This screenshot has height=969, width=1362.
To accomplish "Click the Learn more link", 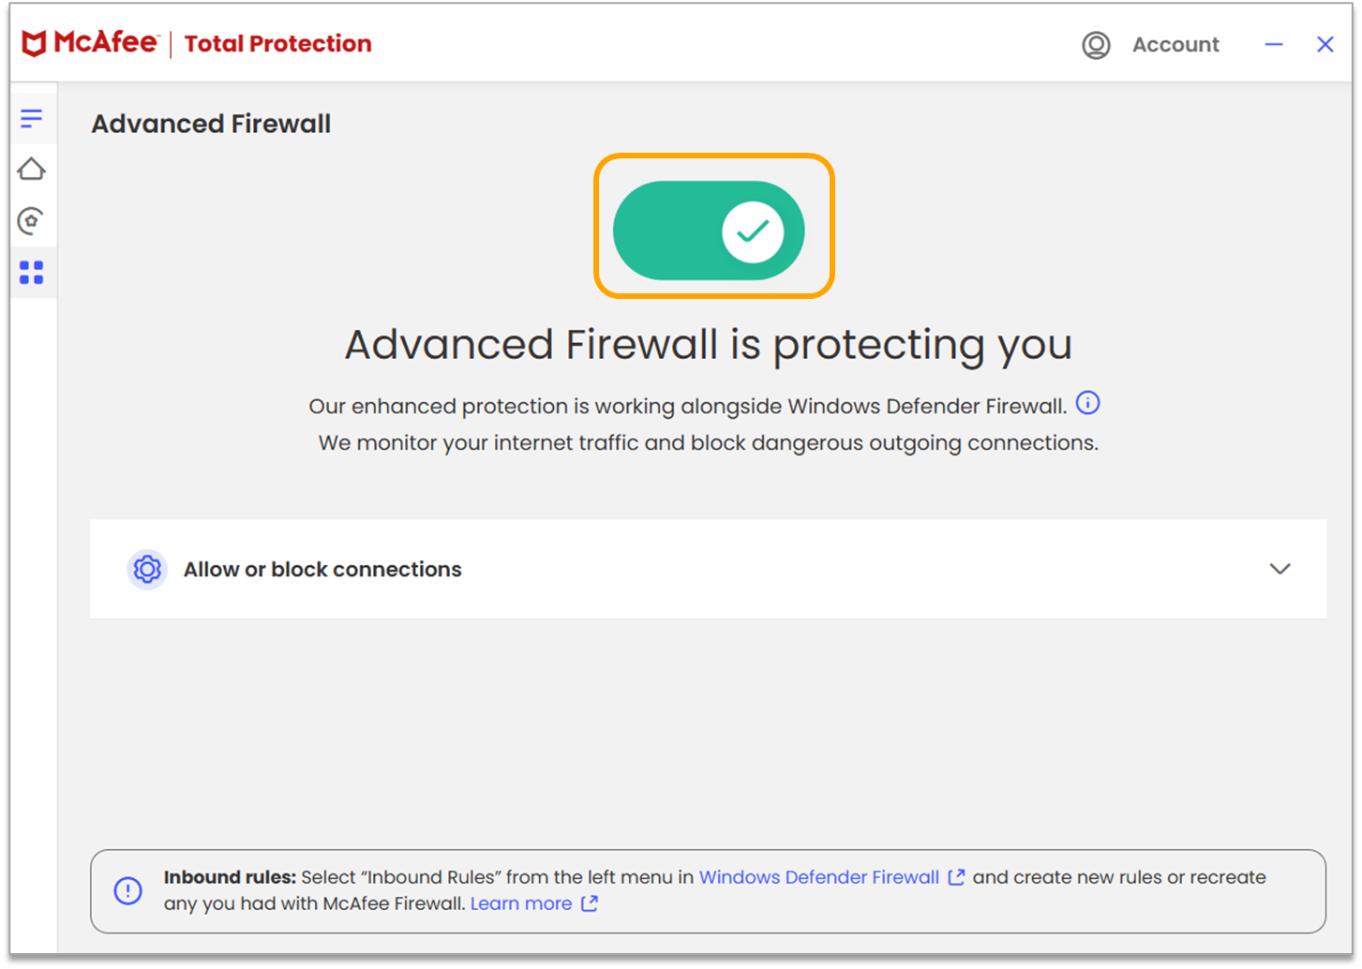I will [x=521, y=903].
